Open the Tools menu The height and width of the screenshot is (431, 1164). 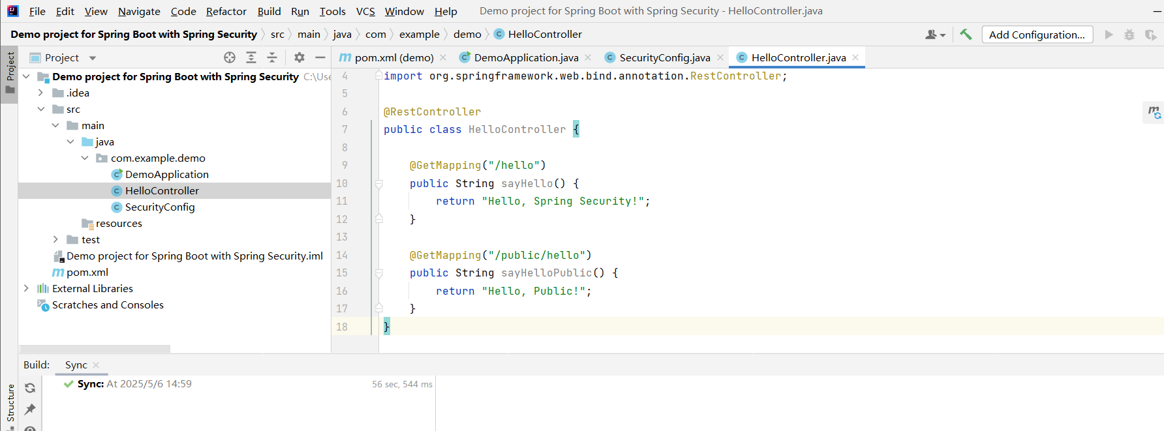pyautogui.click(x=332, y=11)
